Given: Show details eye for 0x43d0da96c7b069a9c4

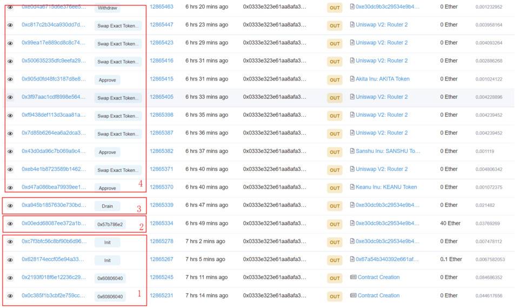Looking at the screenshot, I should point(10,151).
